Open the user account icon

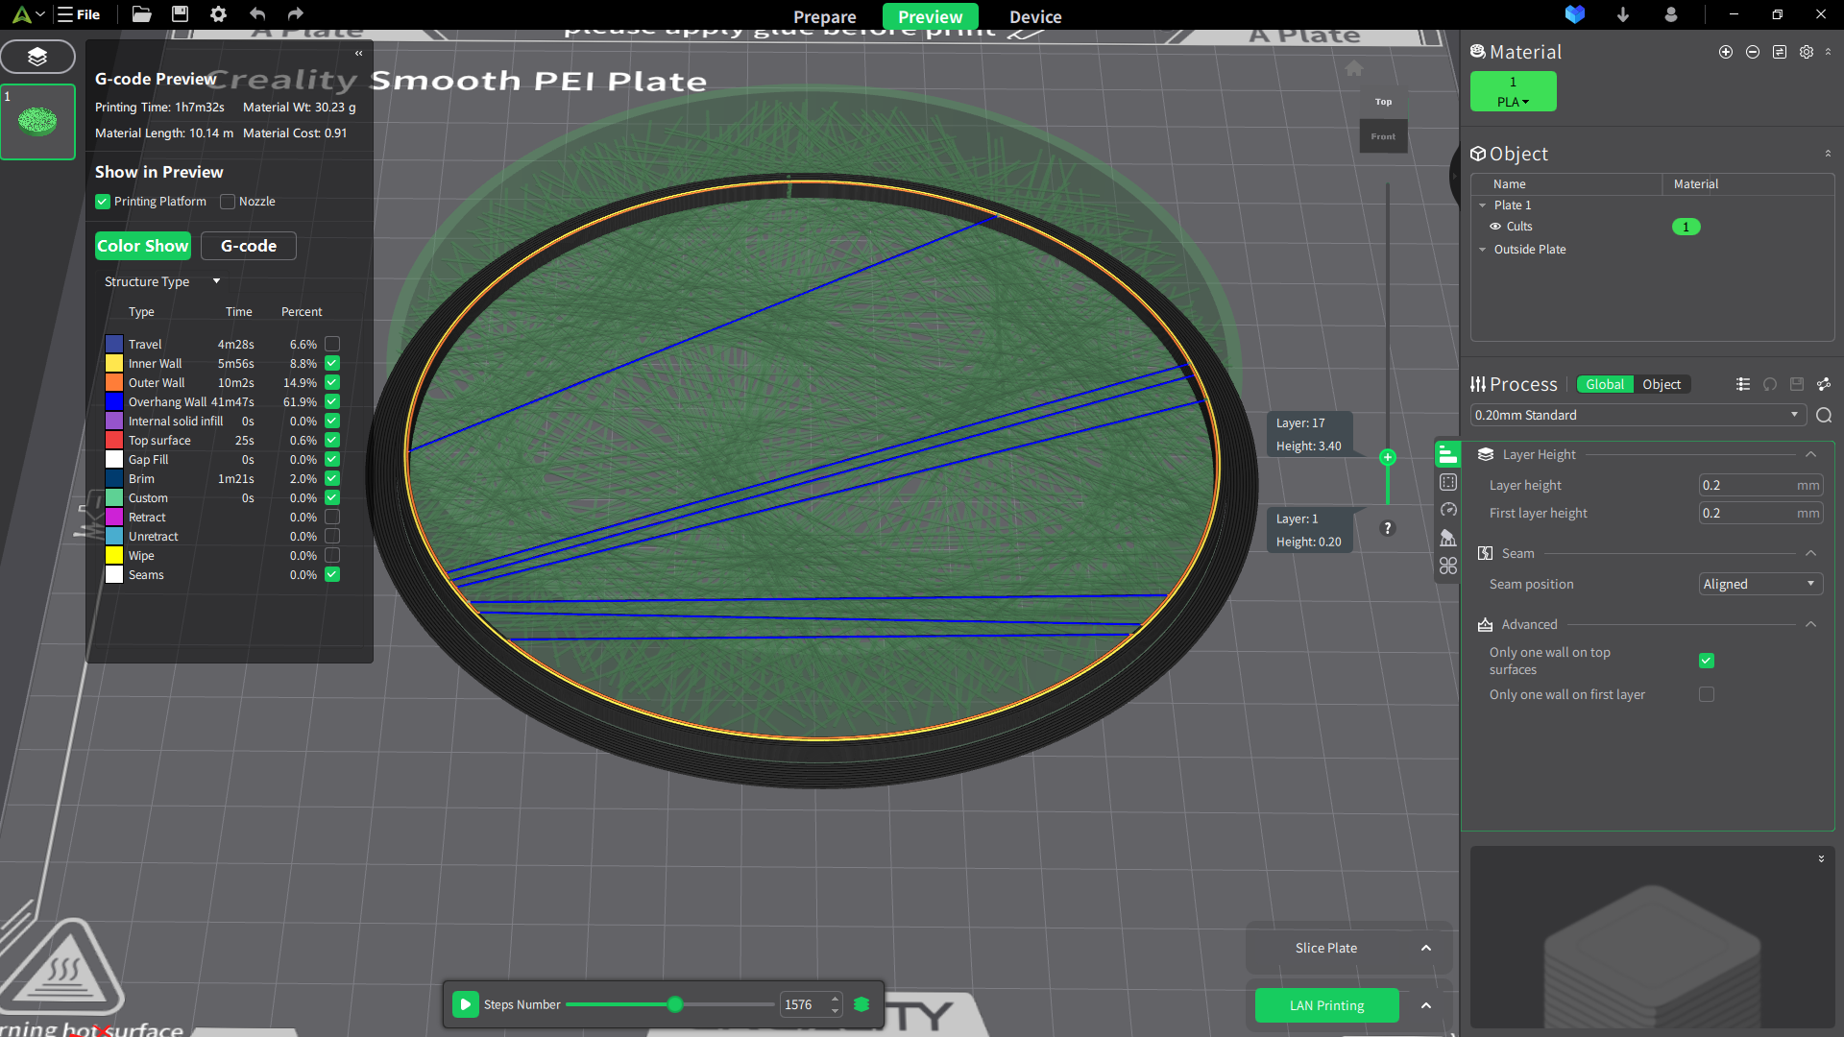(1671, 14)
